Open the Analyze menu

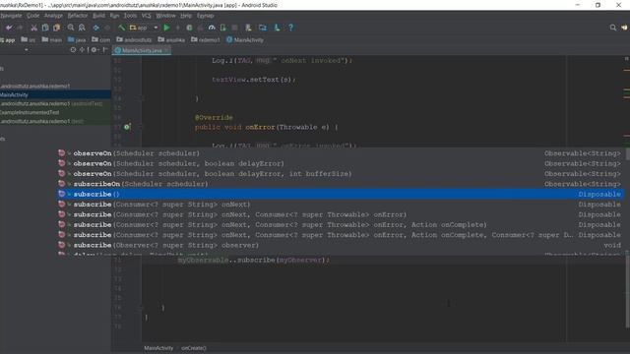tap(53, 16)
